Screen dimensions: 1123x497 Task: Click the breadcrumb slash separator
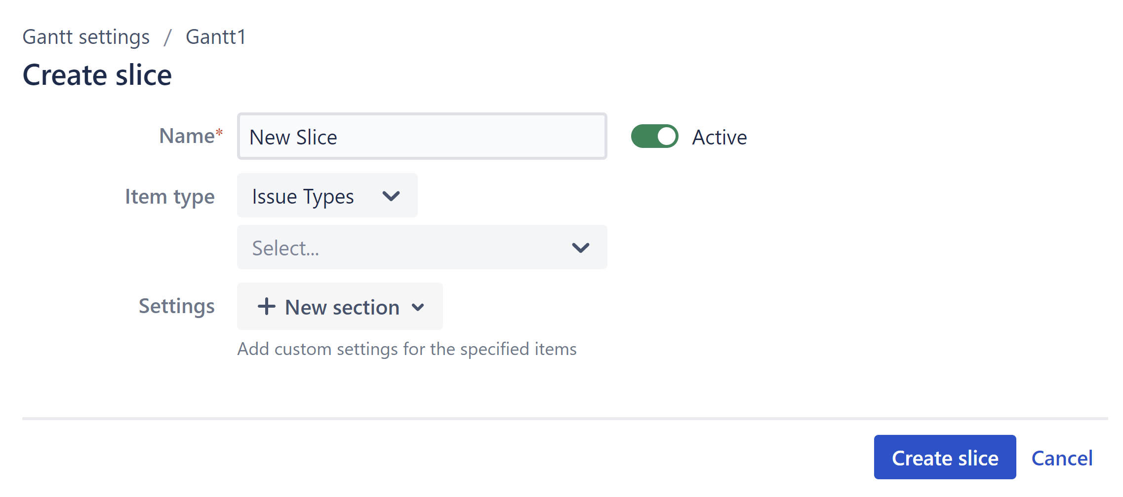(167, 37)
